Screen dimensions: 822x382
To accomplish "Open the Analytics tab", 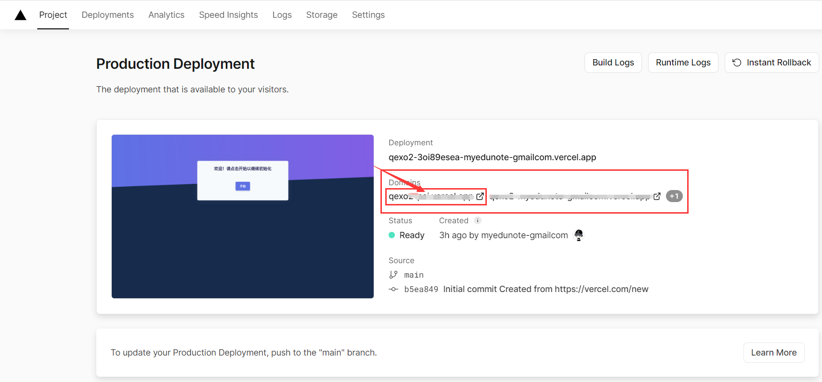I will pos(166,15).
